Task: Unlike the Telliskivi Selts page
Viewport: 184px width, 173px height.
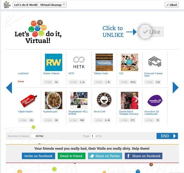Action: (98, 82)
